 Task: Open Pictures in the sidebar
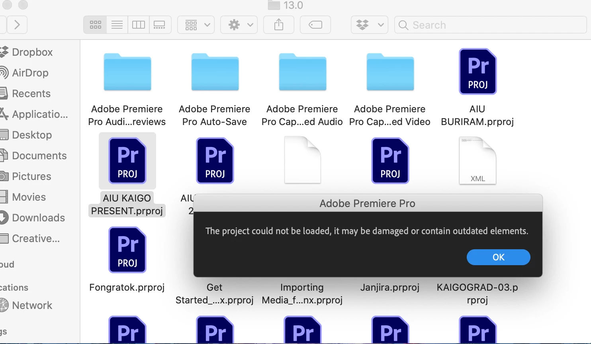point(31,176)
